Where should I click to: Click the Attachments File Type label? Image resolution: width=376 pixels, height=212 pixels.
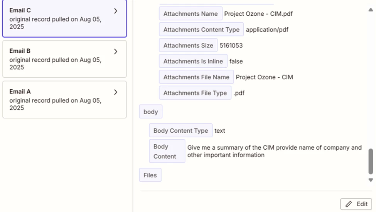195,93
